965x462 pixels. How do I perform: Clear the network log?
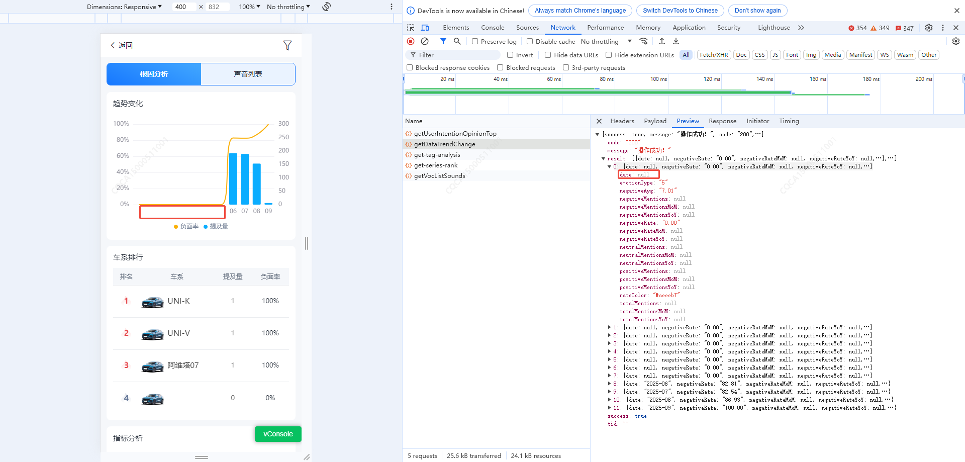click(x=425, y=41)
